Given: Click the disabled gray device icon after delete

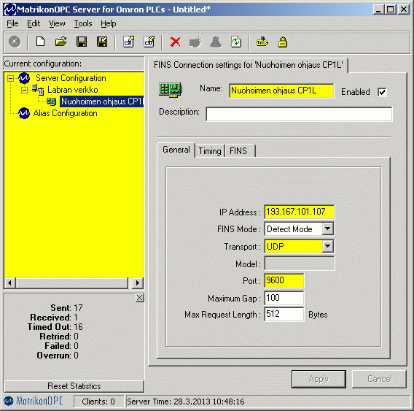Looking at the screenshot, I should coord(195,42).
